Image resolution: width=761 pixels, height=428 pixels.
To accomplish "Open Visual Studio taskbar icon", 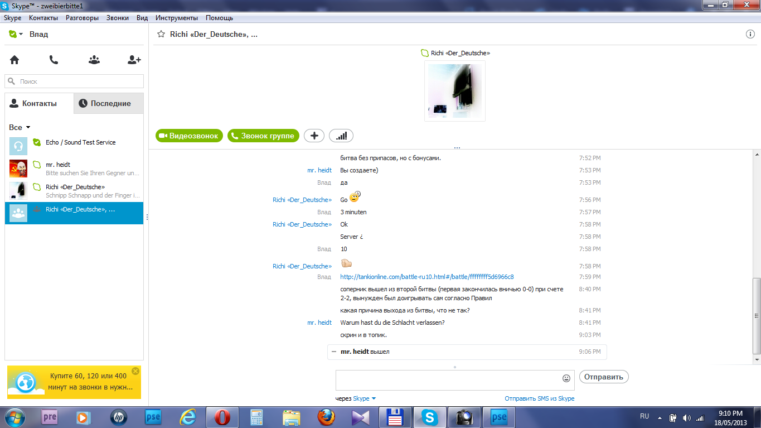I will coord(361,417).
